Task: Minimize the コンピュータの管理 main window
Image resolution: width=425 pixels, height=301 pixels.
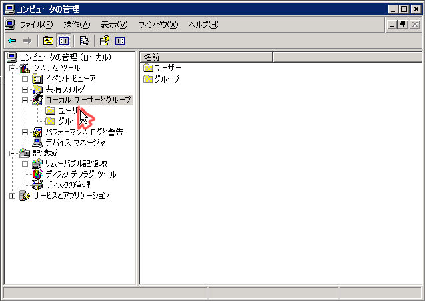Action: (393, 9)
